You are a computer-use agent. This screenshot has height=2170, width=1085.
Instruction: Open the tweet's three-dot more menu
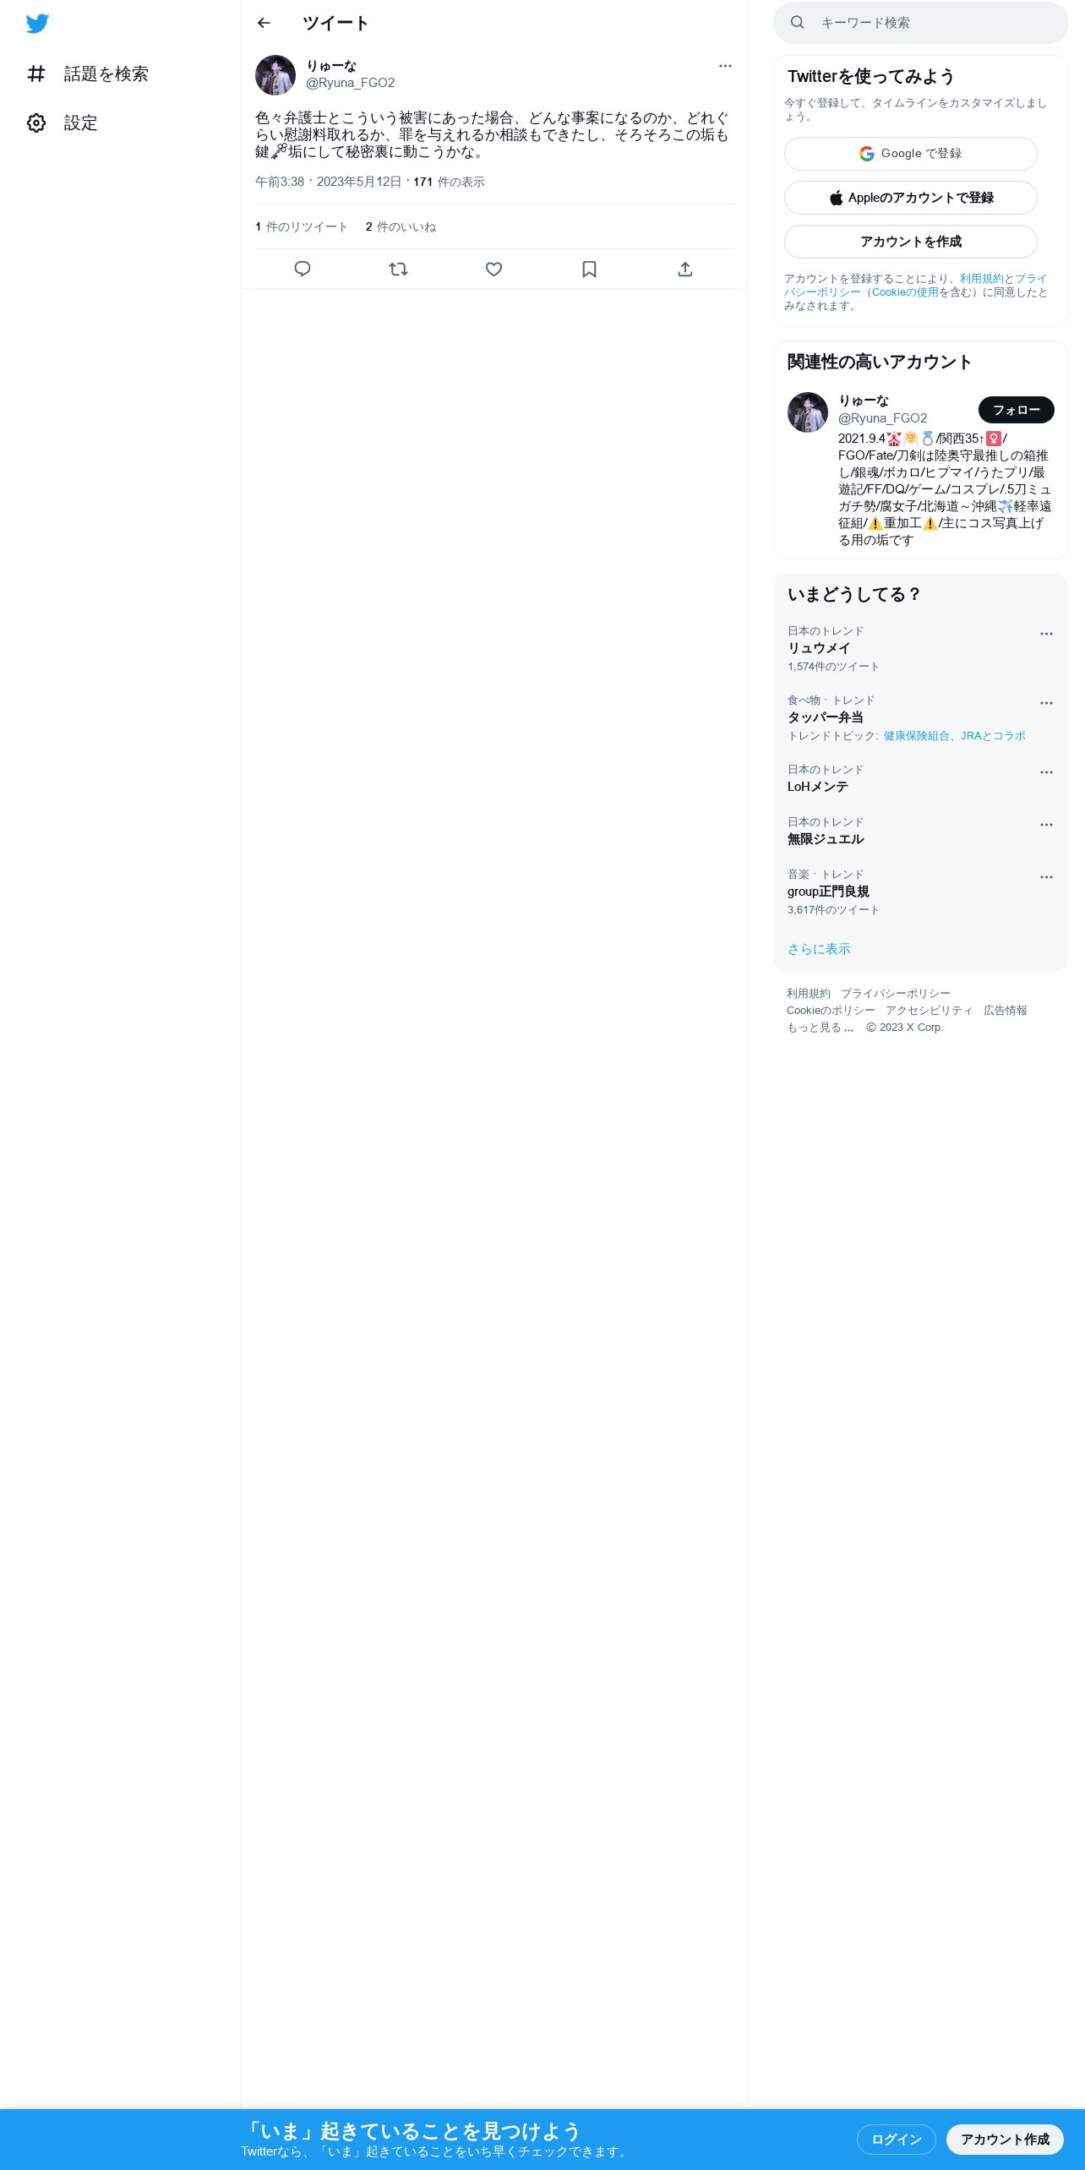(x=725, y=66)
